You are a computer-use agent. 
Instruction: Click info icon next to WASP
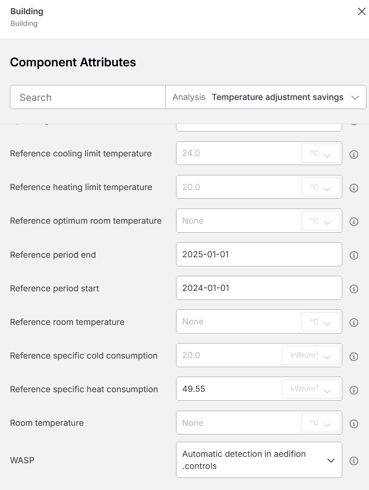[x=353, y=461]
